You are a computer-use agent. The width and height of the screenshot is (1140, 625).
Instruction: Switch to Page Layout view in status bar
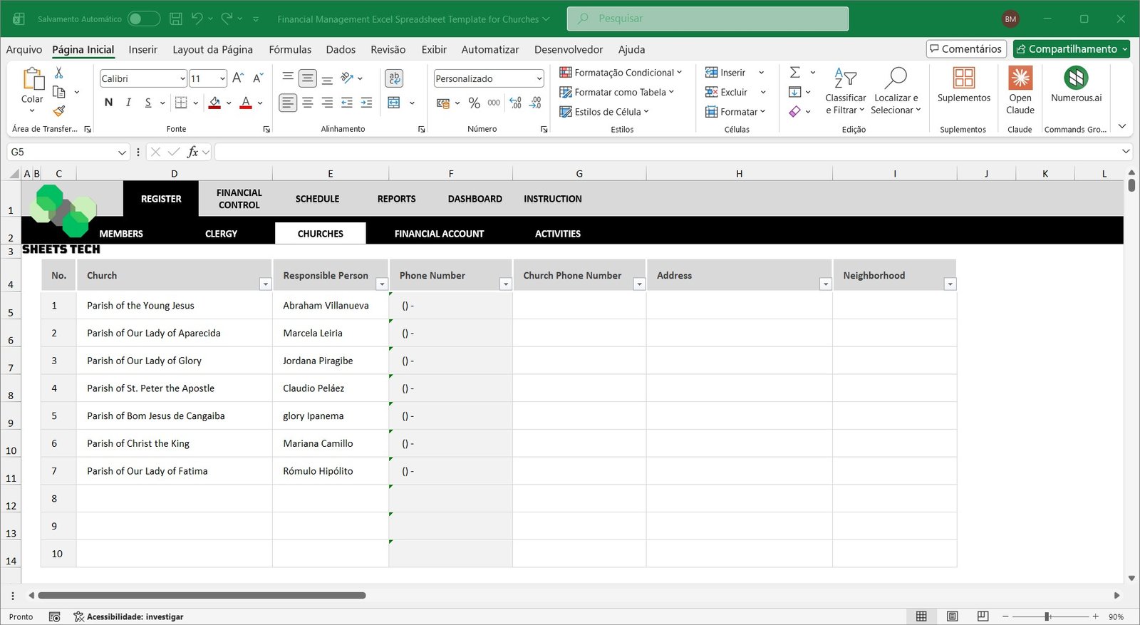pyautogui.click(x=952, y=616)
